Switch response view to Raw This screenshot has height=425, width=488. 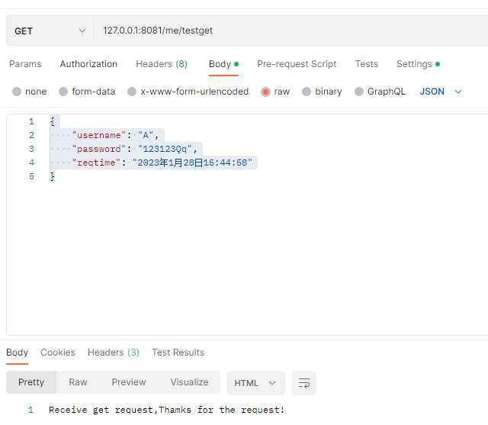tap(78, 382)
